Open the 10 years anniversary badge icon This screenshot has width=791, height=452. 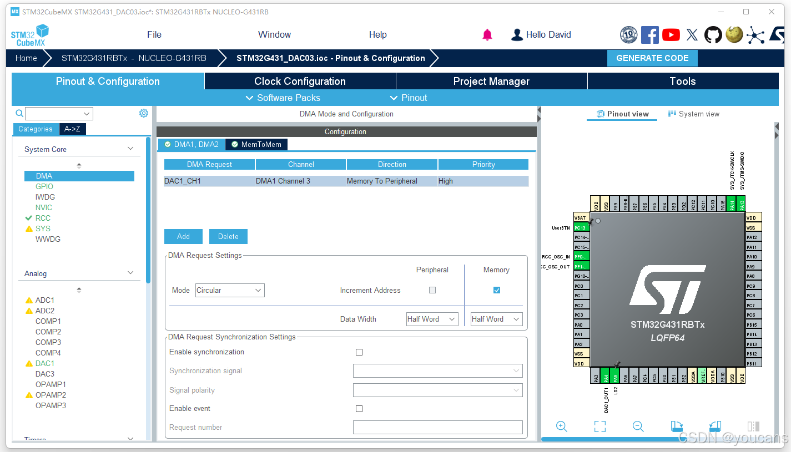click(628, 35)
